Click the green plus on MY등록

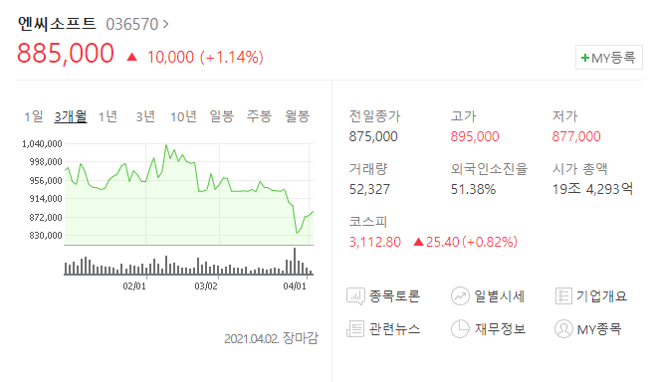pos(585,58)
